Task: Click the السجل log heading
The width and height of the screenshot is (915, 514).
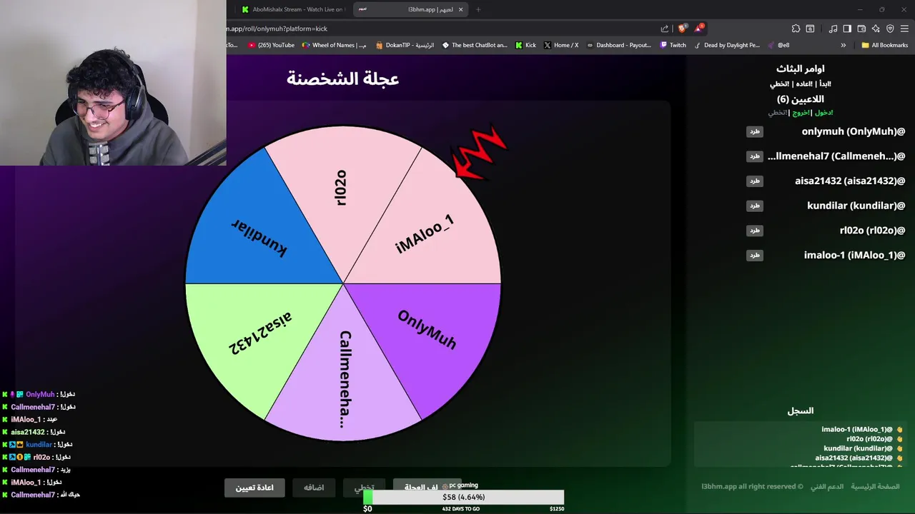Action: click(x=801, y=410)
